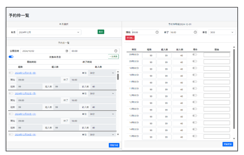Click the down arrow of the 予約日一覧 scrollbar

click(x=118, y=134)
